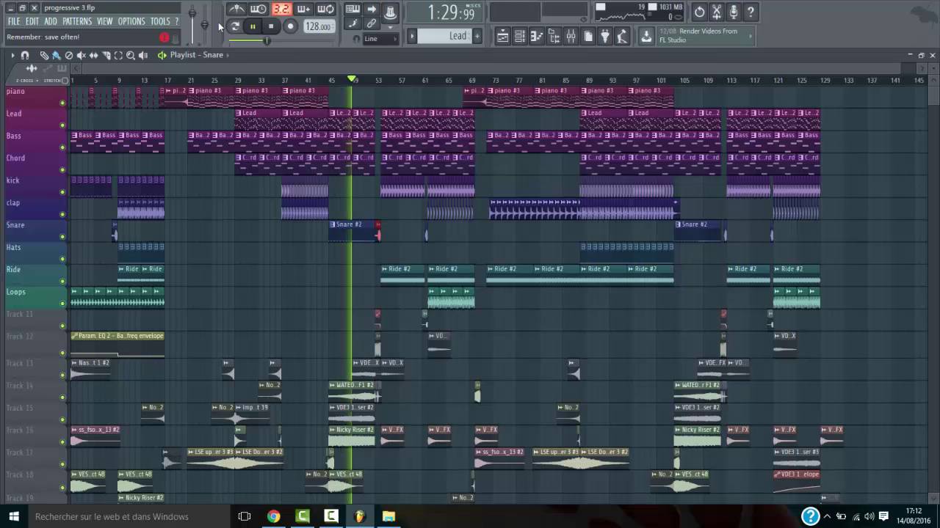Mute the Bass track
The width and height of the screenshot is (940, 528).
click(x=62, y=147)
